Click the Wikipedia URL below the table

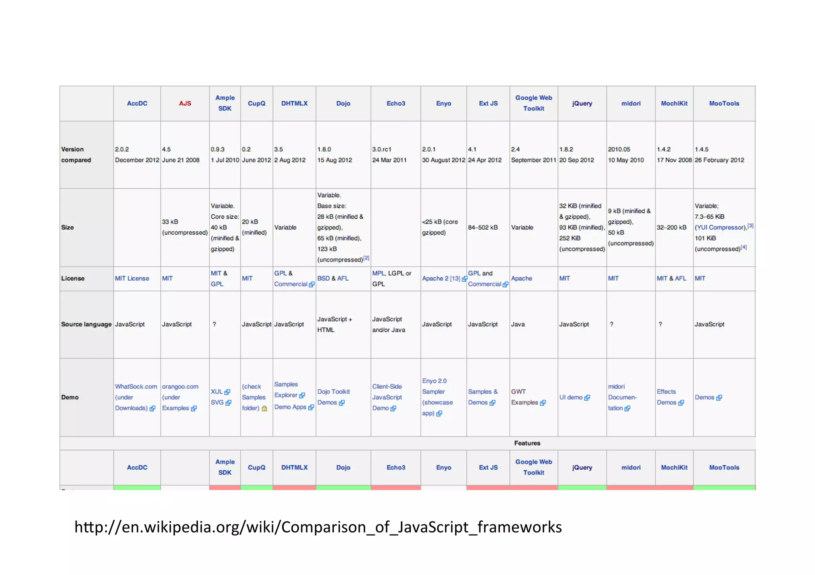tap(318, 527)
